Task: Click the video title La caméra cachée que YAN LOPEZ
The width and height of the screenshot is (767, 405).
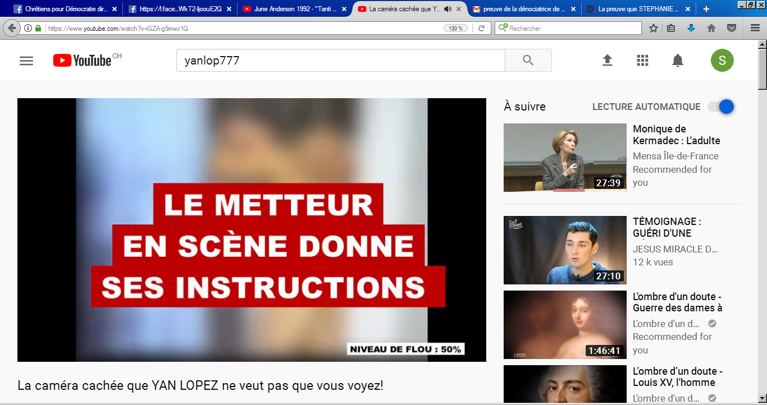Action: [200, 386]
